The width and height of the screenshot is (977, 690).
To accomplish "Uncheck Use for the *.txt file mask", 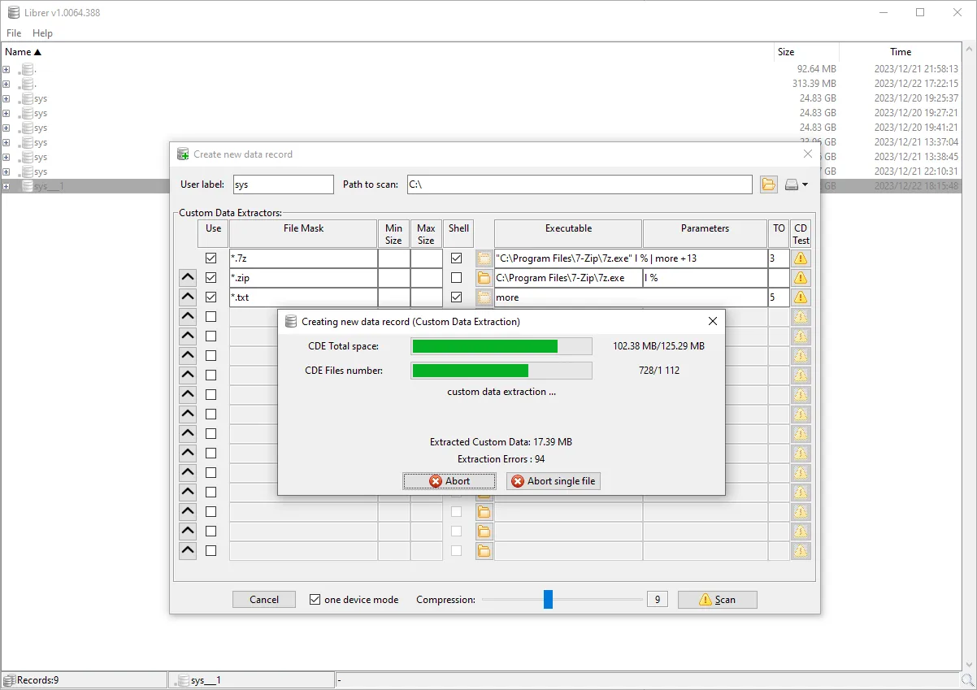I will point(211,297).
